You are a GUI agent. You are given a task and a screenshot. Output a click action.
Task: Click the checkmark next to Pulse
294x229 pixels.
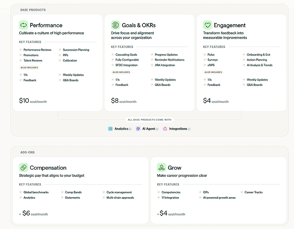coord(205,54)
